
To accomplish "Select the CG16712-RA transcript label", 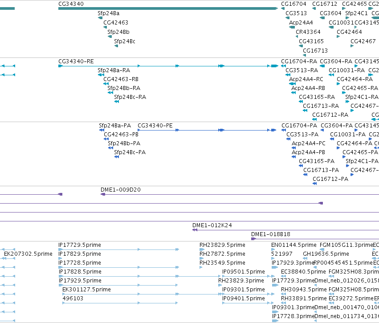I will coord(330,115).
